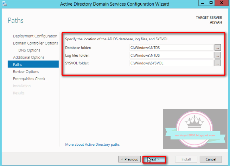Click the disabled Results step

point(19,93)
